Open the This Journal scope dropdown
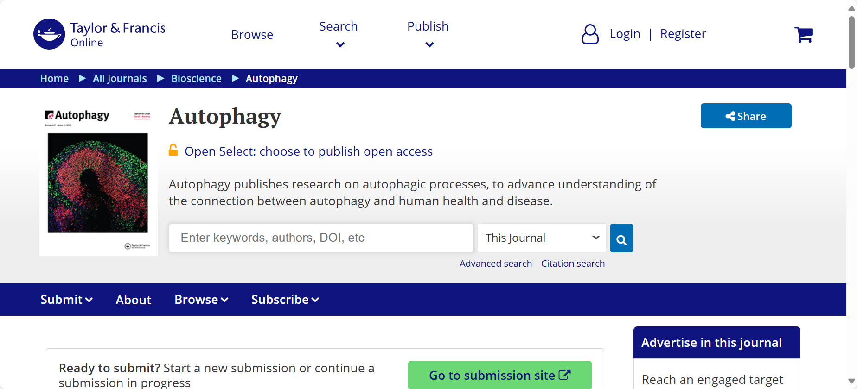 pyautogui.click(x=542, y=238)
